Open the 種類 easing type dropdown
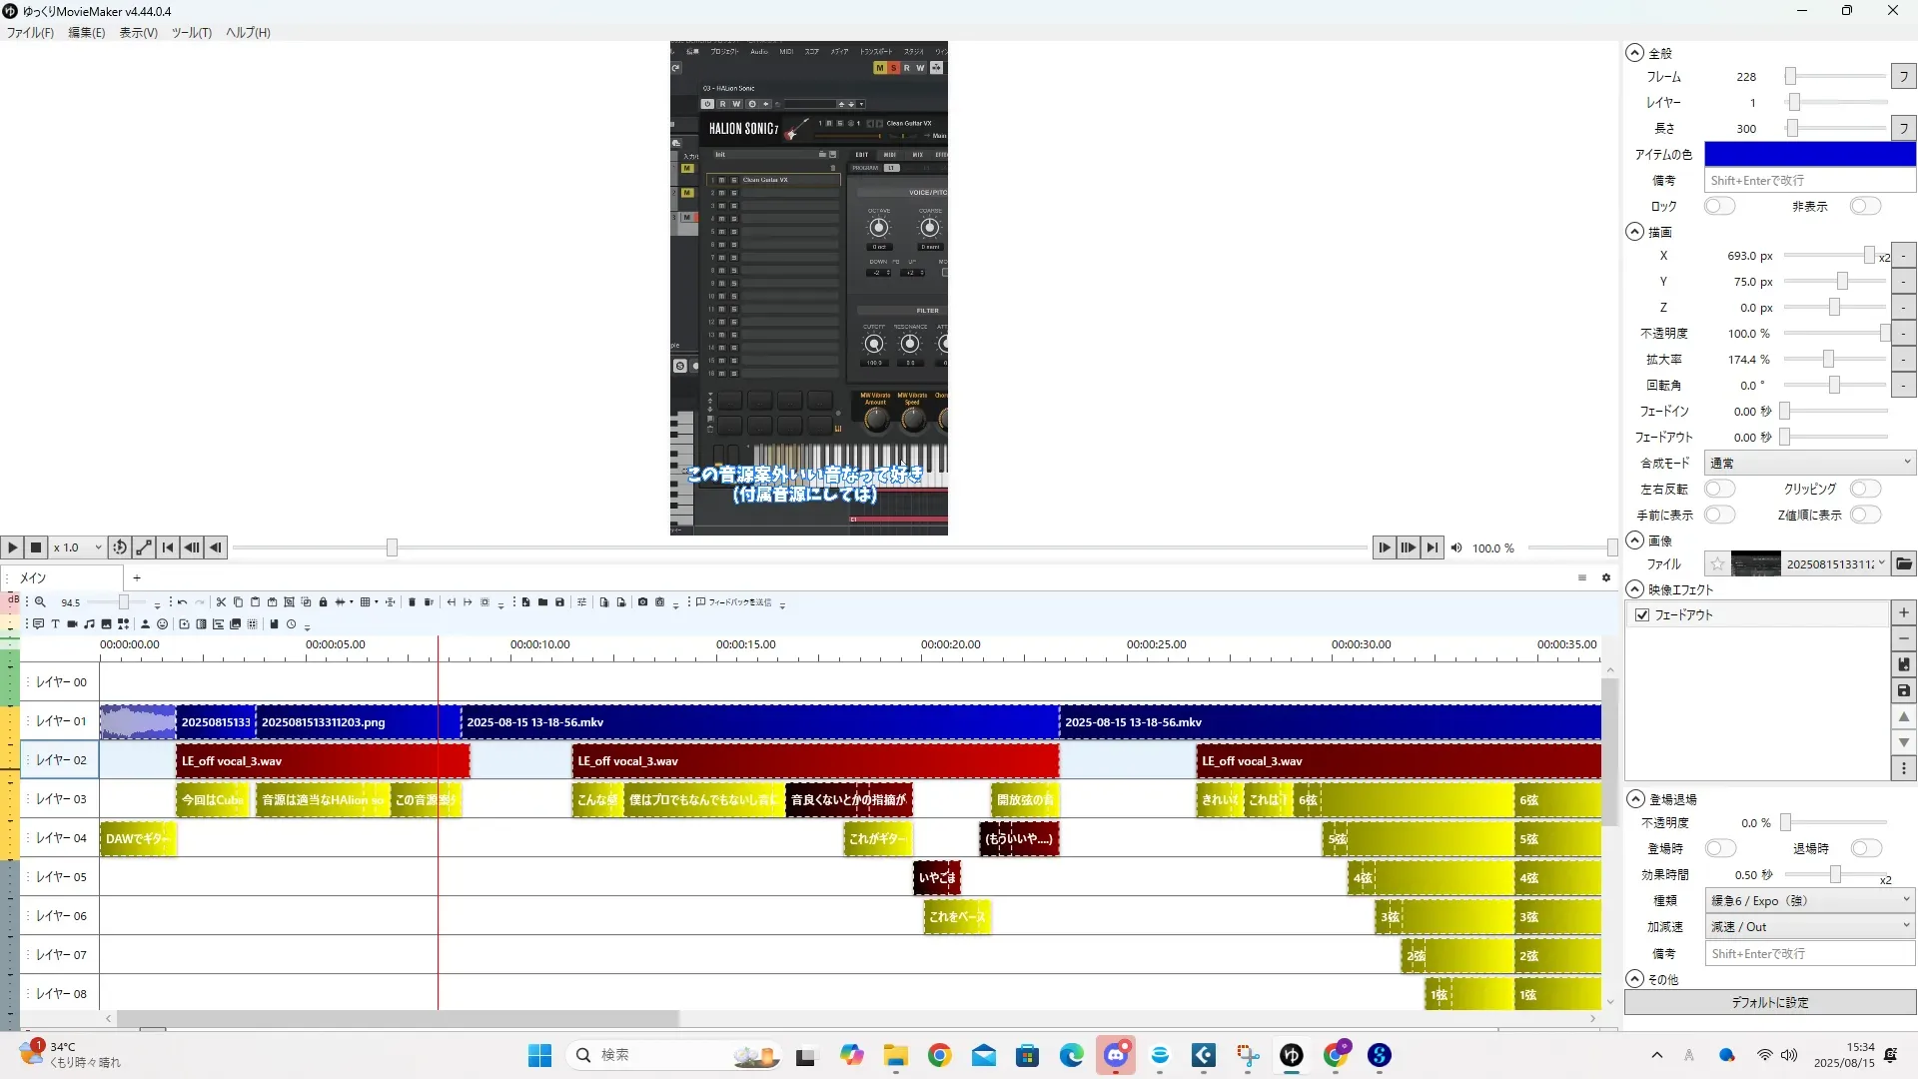1918x1079 pixels. [x=1808, y=900]
